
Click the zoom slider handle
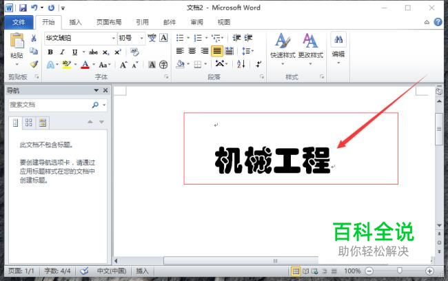click(x=399, y=271)
